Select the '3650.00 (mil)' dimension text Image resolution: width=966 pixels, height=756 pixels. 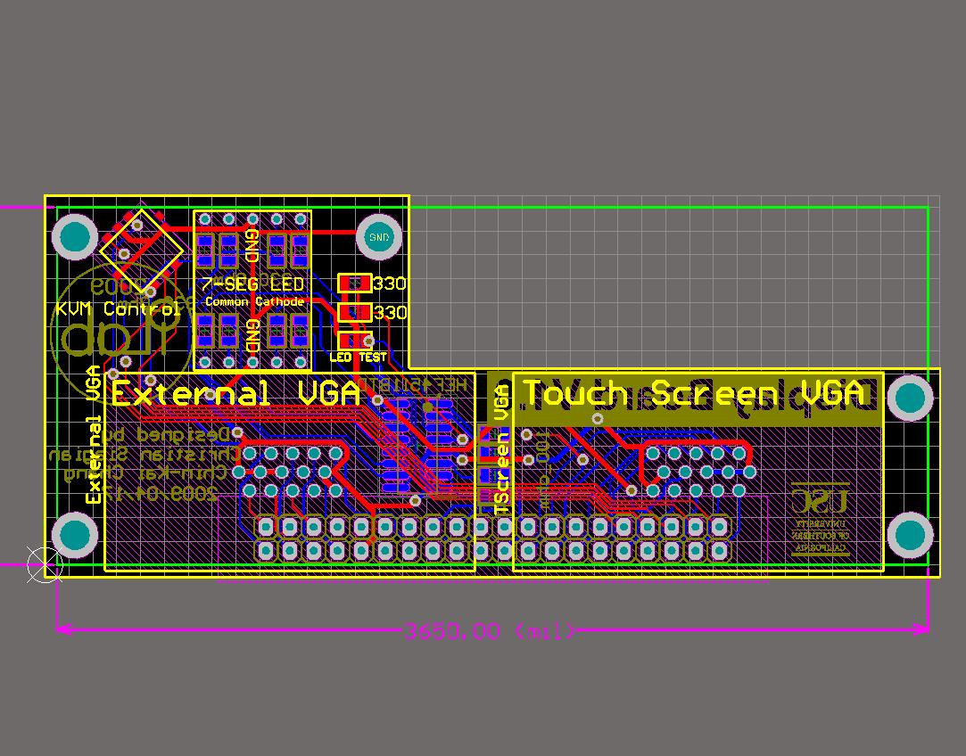490,631
